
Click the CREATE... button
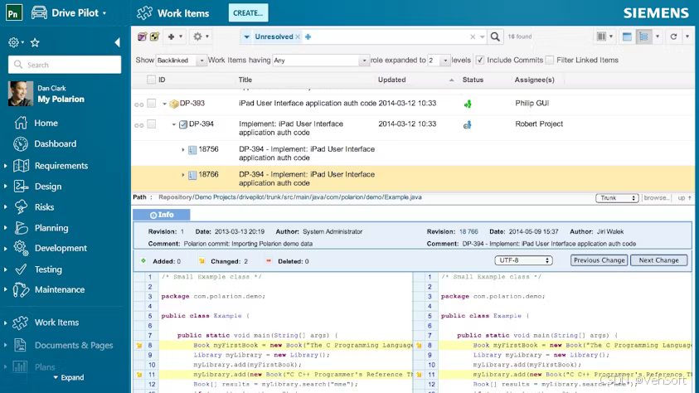(x=248, y=13)
